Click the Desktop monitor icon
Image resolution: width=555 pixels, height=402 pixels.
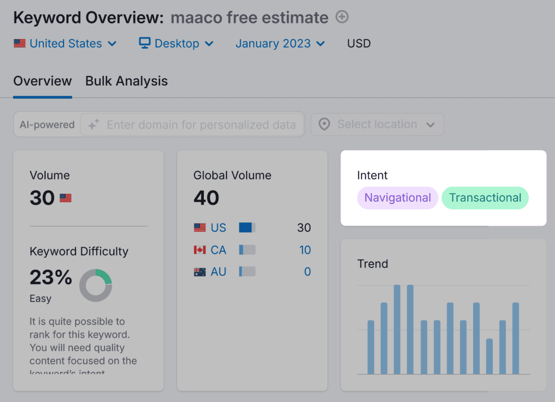145,43
